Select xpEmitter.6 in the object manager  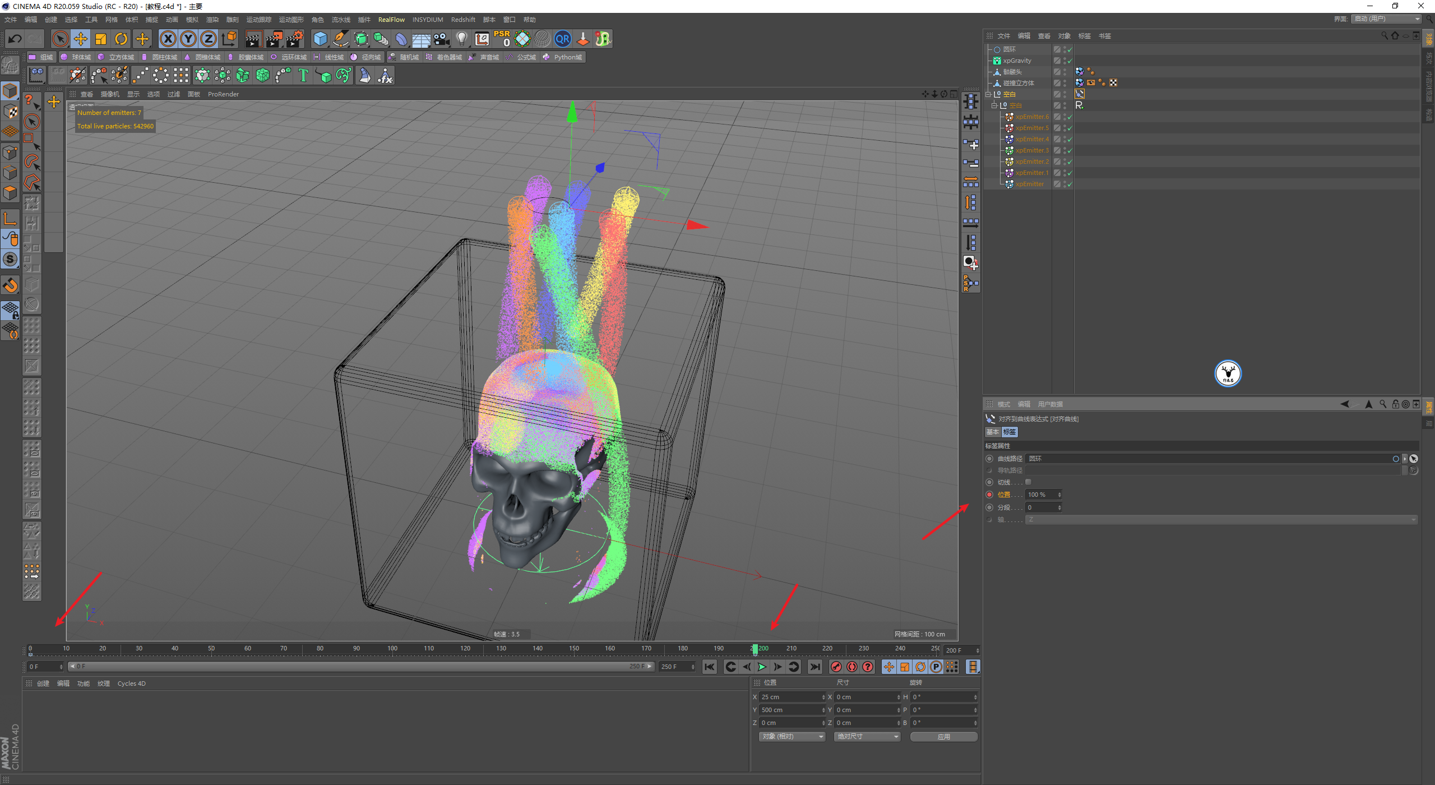[1031, 117]
